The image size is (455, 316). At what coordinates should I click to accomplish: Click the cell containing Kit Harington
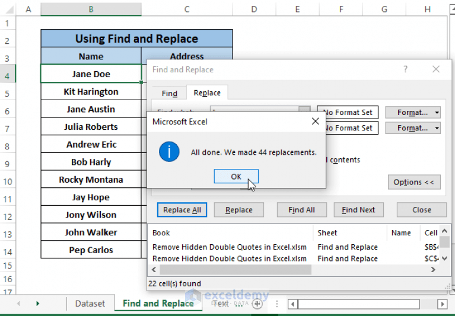click(91, 92)
